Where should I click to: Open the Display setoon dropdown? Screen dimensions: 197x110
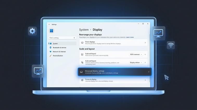point(136,63)
